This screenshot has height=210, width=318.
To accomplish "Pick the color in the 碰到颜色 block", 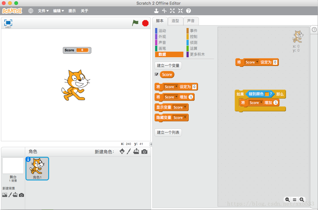I will point(267,94).
